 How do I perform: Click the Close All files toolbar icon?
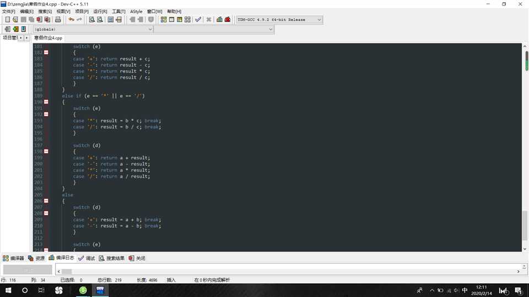47,20
